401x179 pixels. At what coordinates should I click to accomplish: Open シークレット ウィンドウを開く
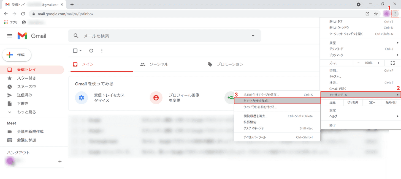click(x=361, y=34)
